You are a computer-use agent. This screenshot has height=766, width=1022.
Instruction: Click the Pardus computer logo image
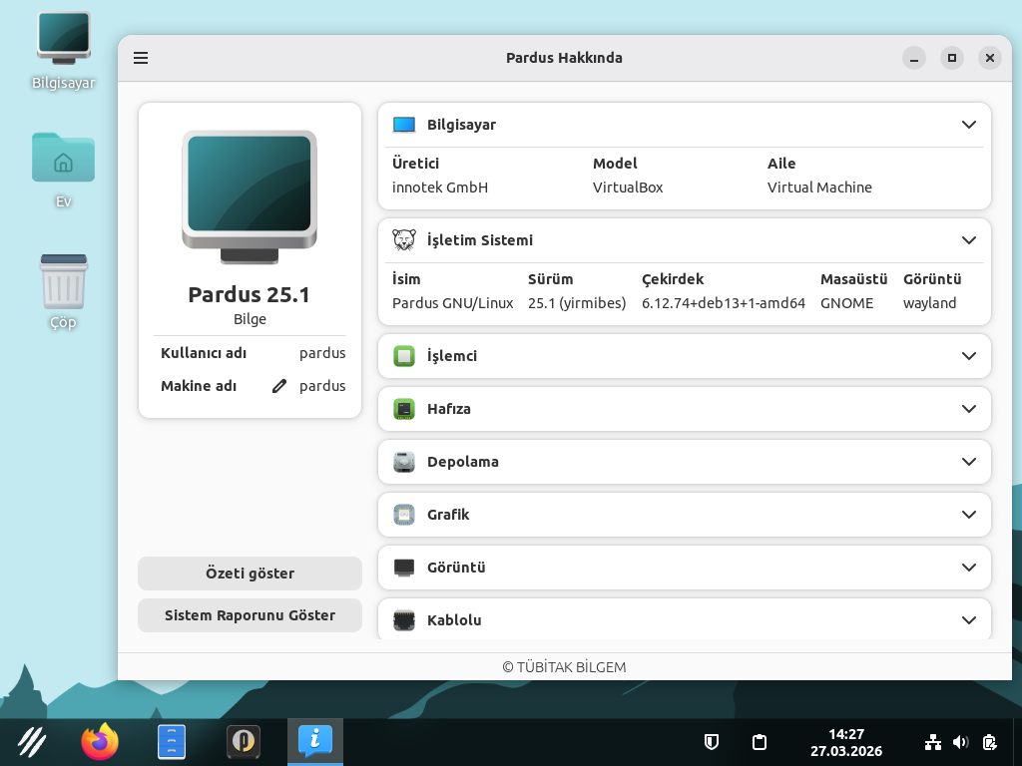[250, 195]
